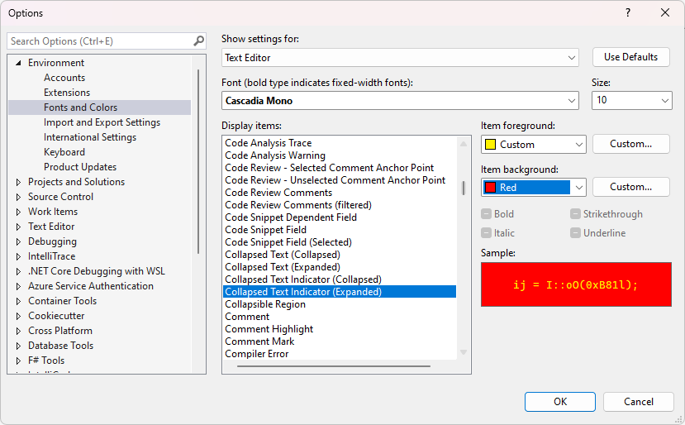Screen dimensions: 685x425
Task: Open the help question mark
Action: click(628, 12)
